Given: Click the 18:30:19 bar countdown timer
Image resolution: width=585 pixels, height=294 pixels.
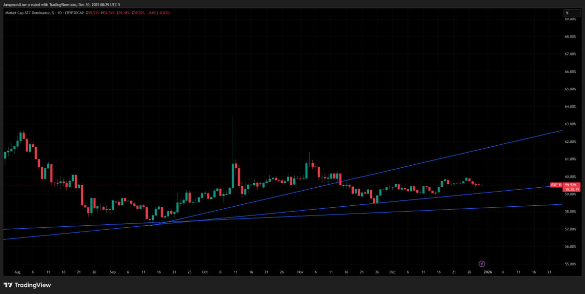Looking at the screenshot, I should click(572, 189).
